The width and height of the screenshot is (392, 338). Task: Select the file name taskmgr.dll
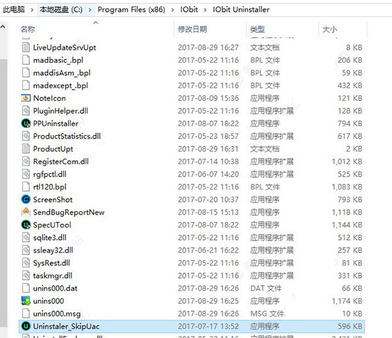tap(53, 275)
